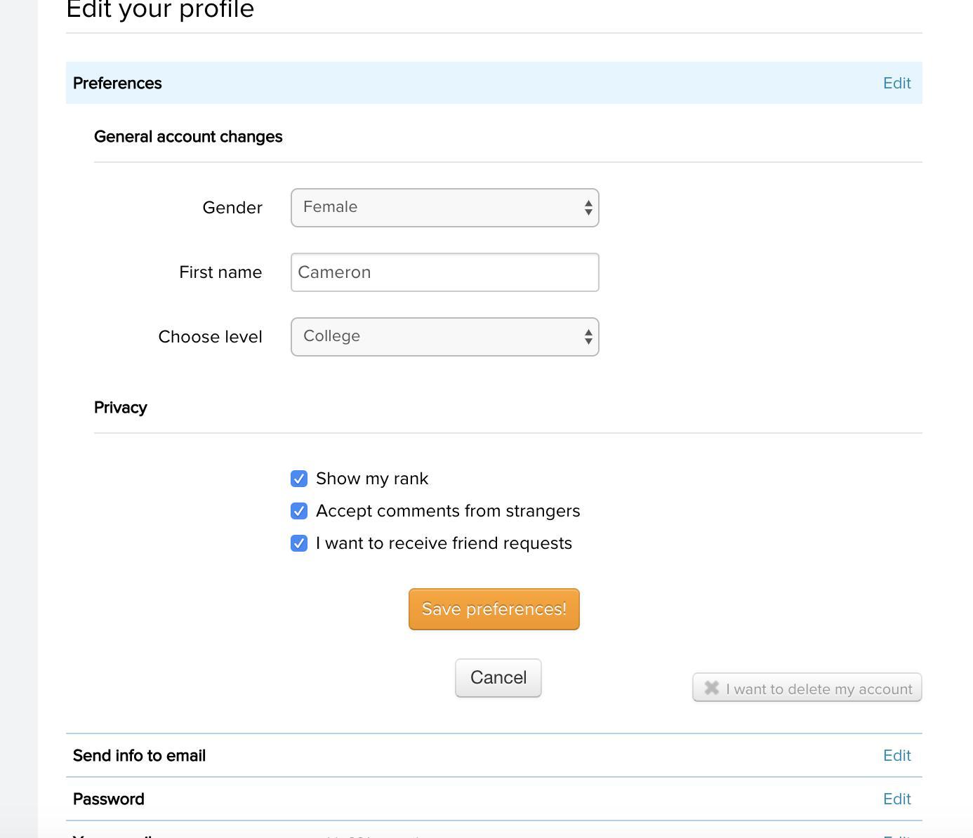The height and width of the screenshot is (838, 973).
Task: Click the Gender dropdown arrows
Action: (x=588, y=208)
